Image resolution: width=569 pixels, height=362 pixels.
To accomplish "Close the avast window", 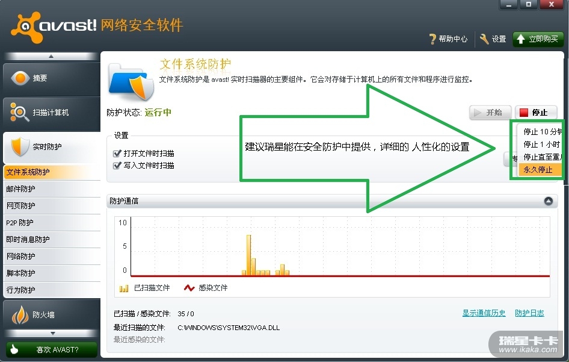I will (x=551, y=5).
